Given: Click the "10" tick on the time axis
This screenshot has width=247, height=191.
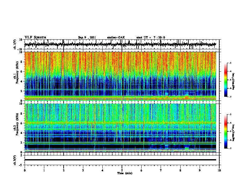Looking at the screenshot, I should [x=219, y=170].
